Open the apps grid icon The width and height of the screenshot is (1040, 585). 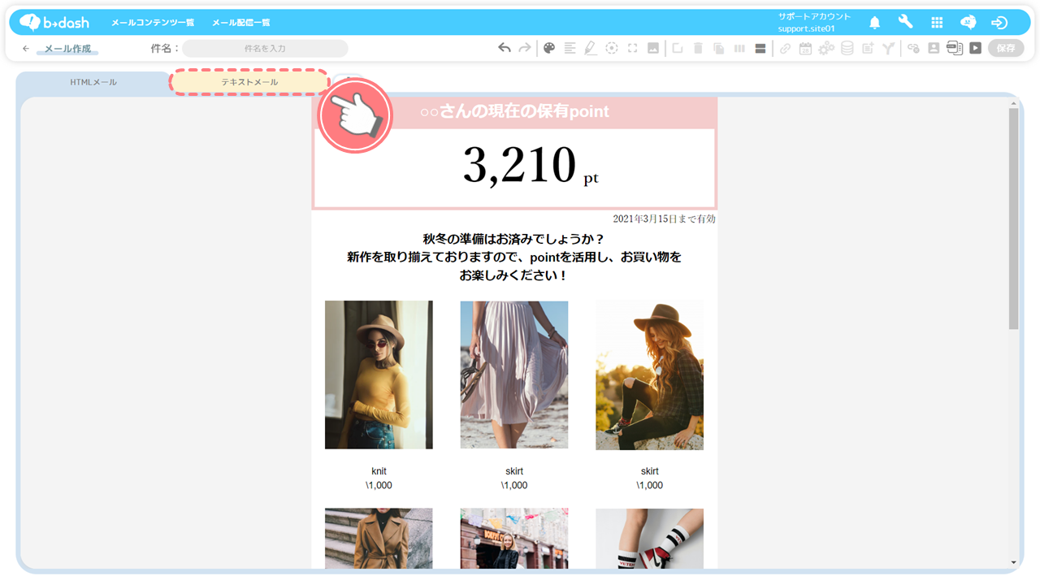click(937, 23)
